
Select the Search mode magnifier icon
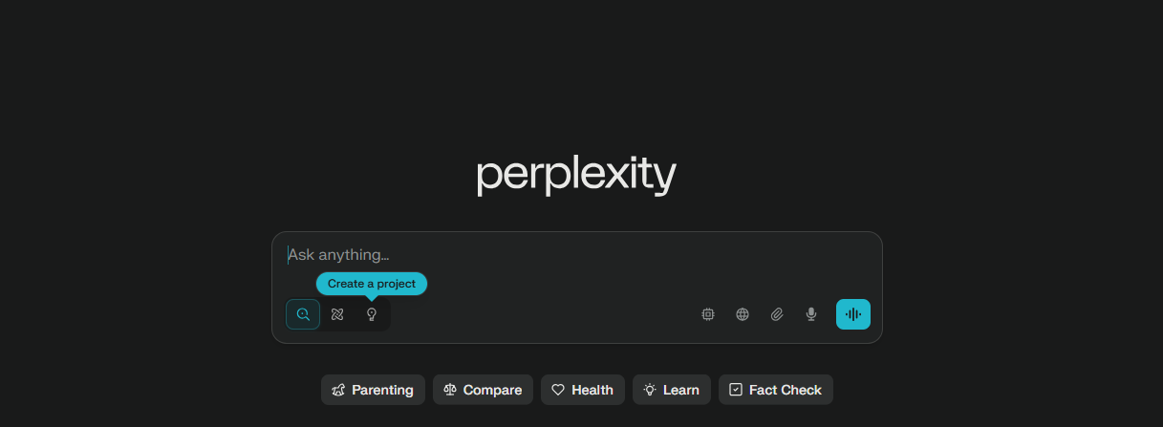tap(303, 314)
